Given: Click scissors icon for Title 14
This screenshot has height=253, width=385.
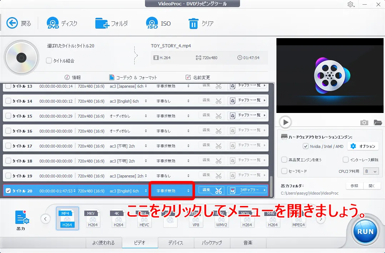Looking at the screenshot, I should [x=219, y=101].
